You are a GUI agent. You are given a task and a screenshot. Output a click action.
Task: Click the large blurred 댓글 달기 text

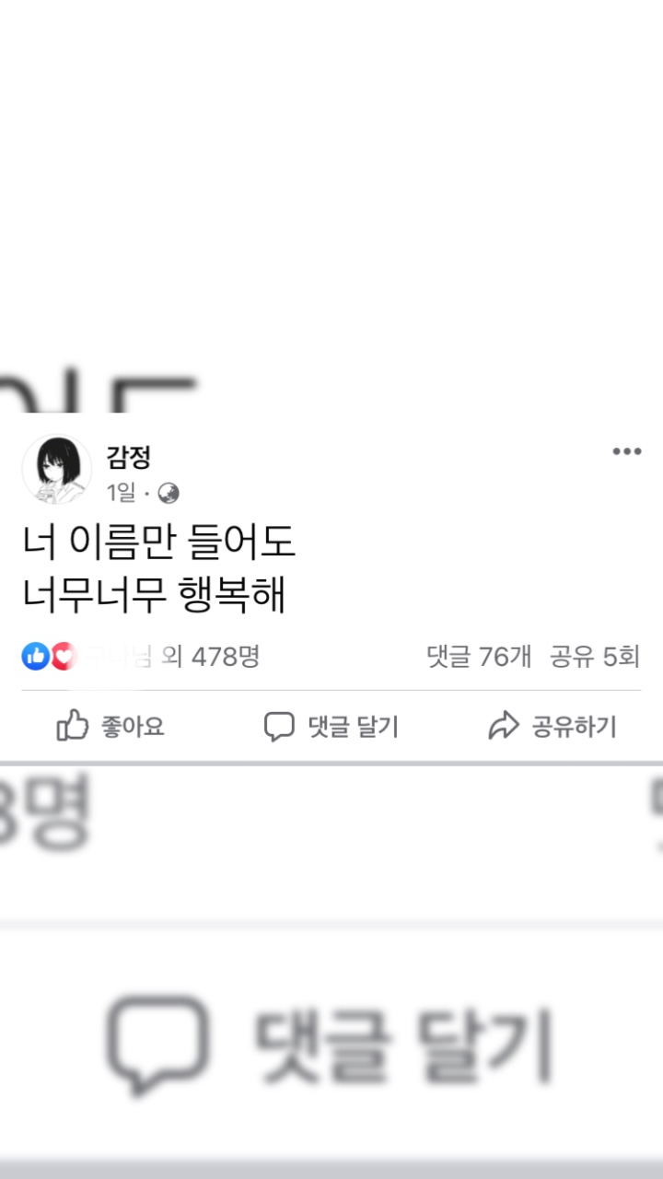coord(403,1047)
